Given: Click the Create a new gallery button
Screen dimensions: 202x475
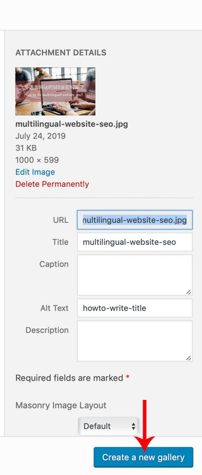Looking at the screenshot, I should click(x=143, y=457).
